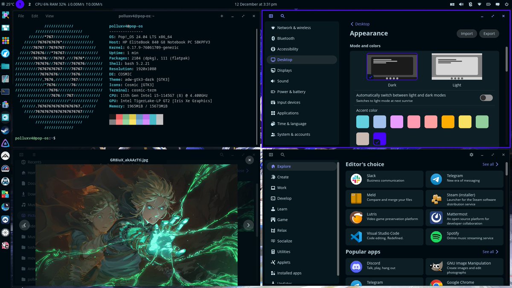Open Power & battery settings page
512x288 pixels.
(302, 92)
